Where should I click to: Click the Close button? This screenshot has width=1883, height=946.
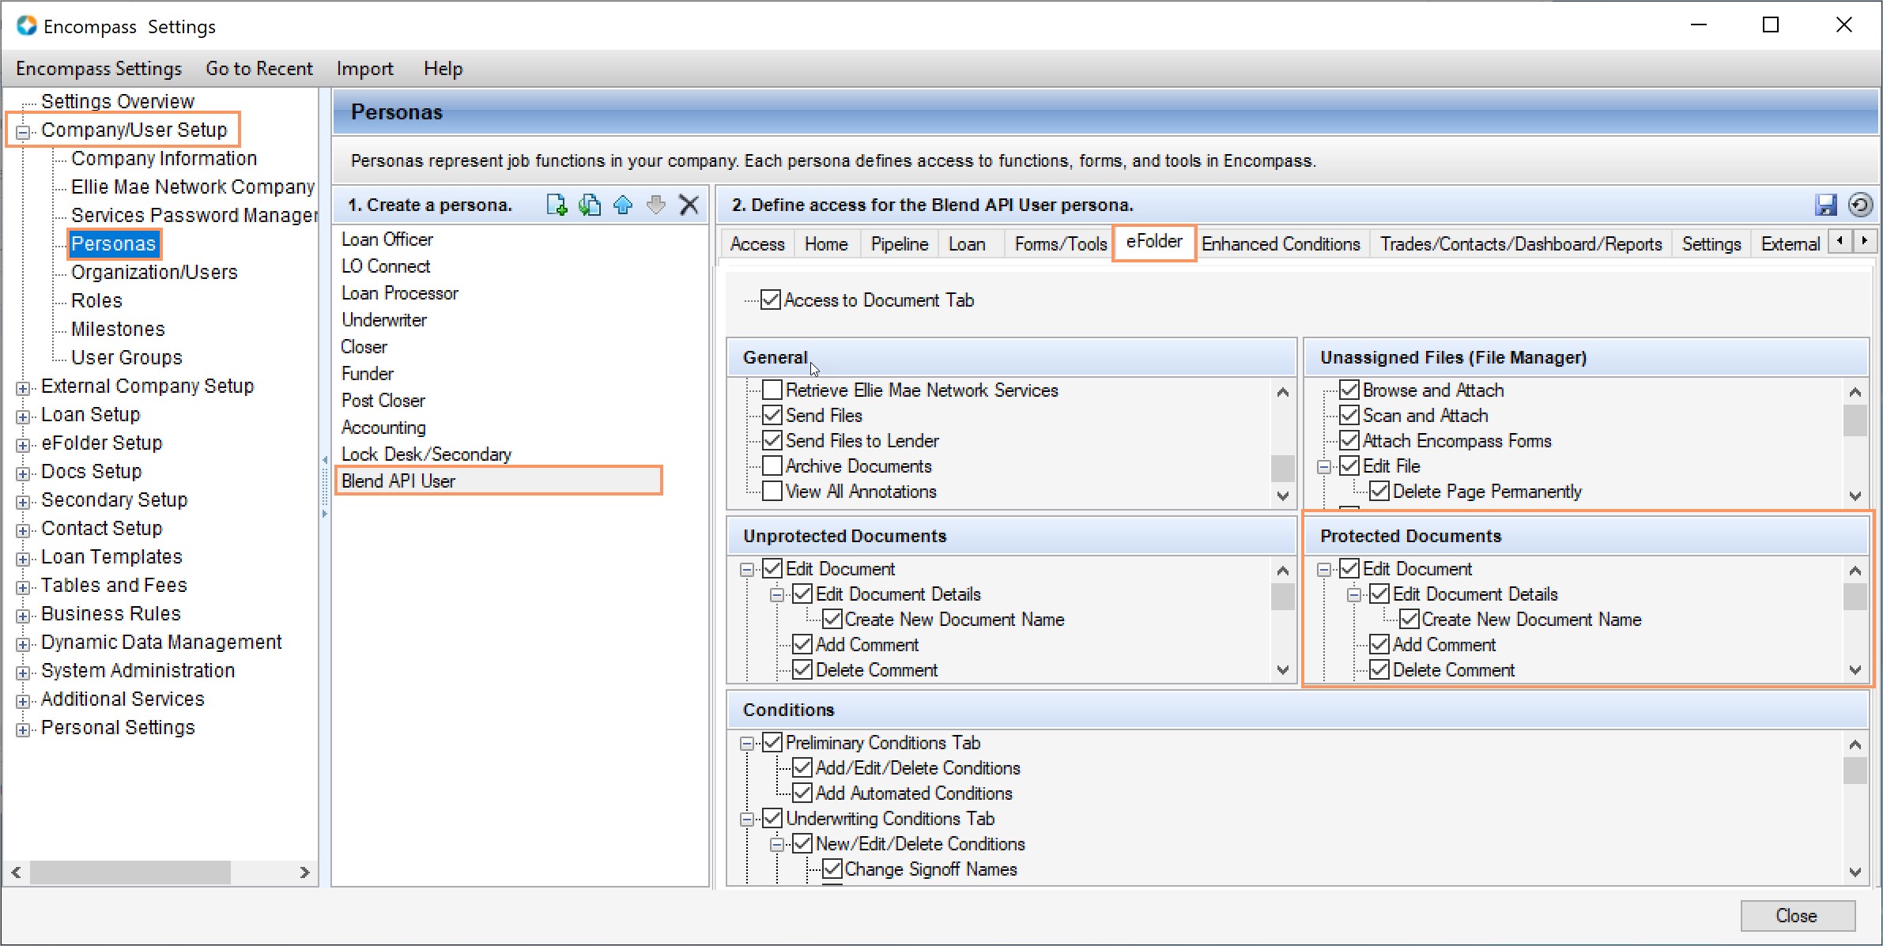click(x=1797, y=915)
